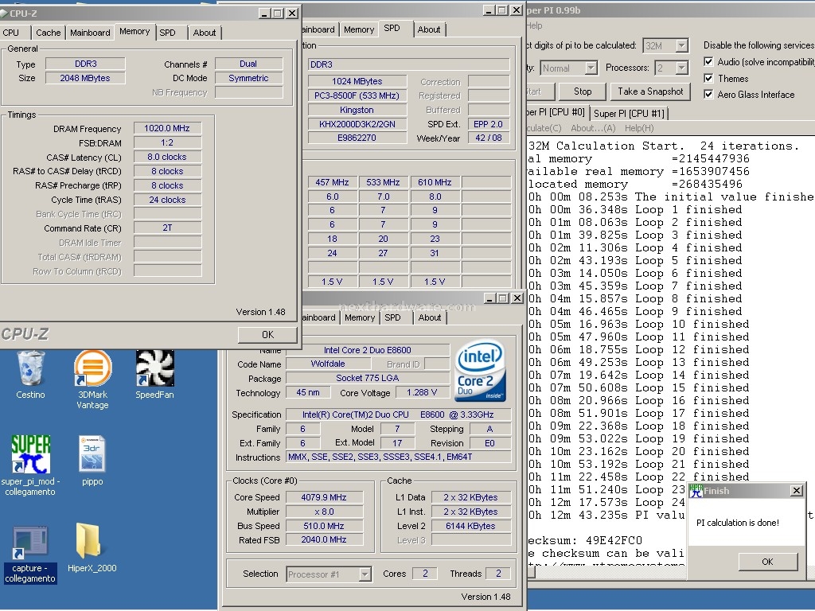Click the Cores count field
This screenshot has width=815, height=611.
tap(425, 574)
